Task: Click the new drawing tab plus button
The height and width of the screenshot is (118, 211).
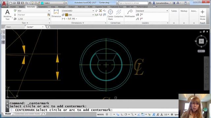Action: pos(48,27)
